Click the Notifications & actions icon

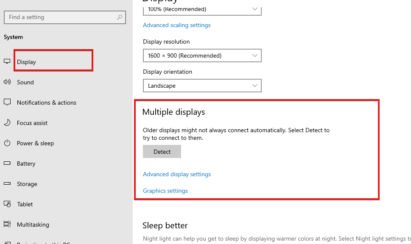tap(7, 103)
